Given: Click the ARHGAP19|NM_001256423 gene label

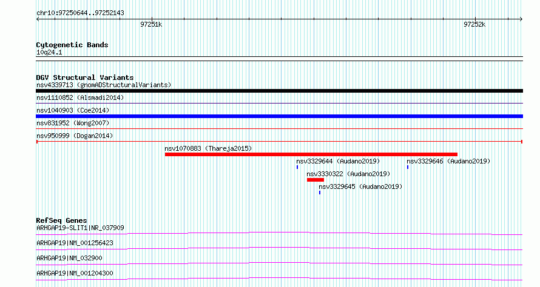Looking at the screenshot, I should coord(75,243).
